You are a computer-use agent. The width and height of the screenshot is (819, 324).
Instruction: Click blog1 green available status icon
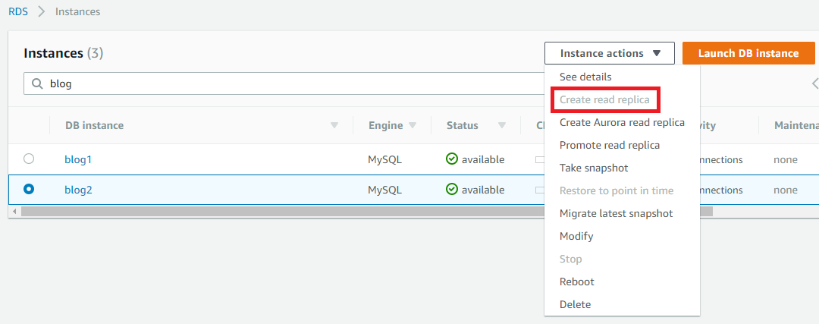click(x=452, y=159)
